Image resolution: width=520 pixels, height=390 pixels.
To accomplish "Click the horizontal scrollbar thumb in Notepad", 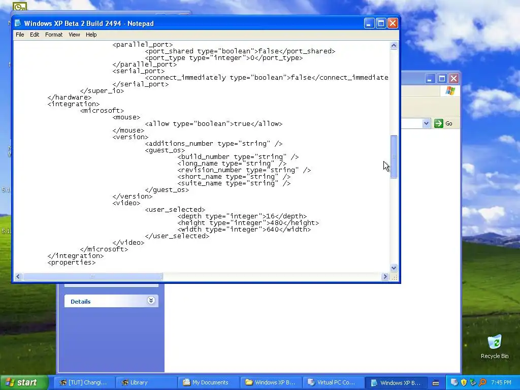I will 92,277.
